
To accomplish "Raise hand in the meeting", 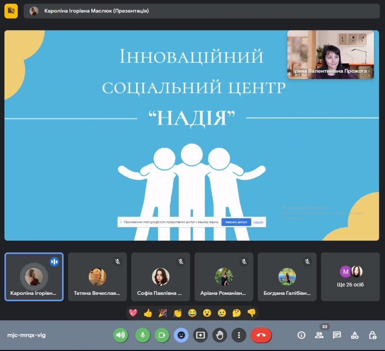I will coord(220,335).
